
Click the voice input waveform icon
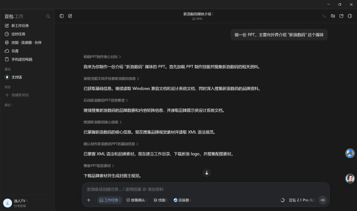pos(322,200)
